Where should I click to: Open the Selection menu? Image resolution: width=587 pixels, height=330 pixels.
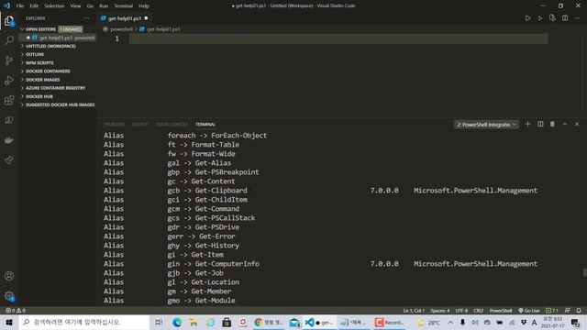click(x=54, y=6)
